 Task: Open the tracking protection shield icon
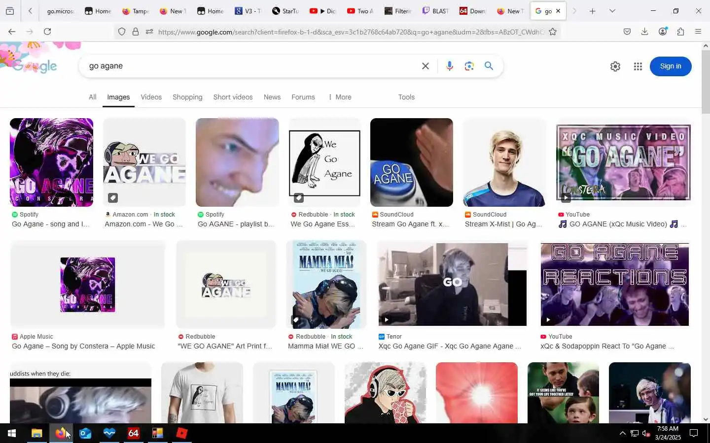pyautogui.click(x=122, y=32)
